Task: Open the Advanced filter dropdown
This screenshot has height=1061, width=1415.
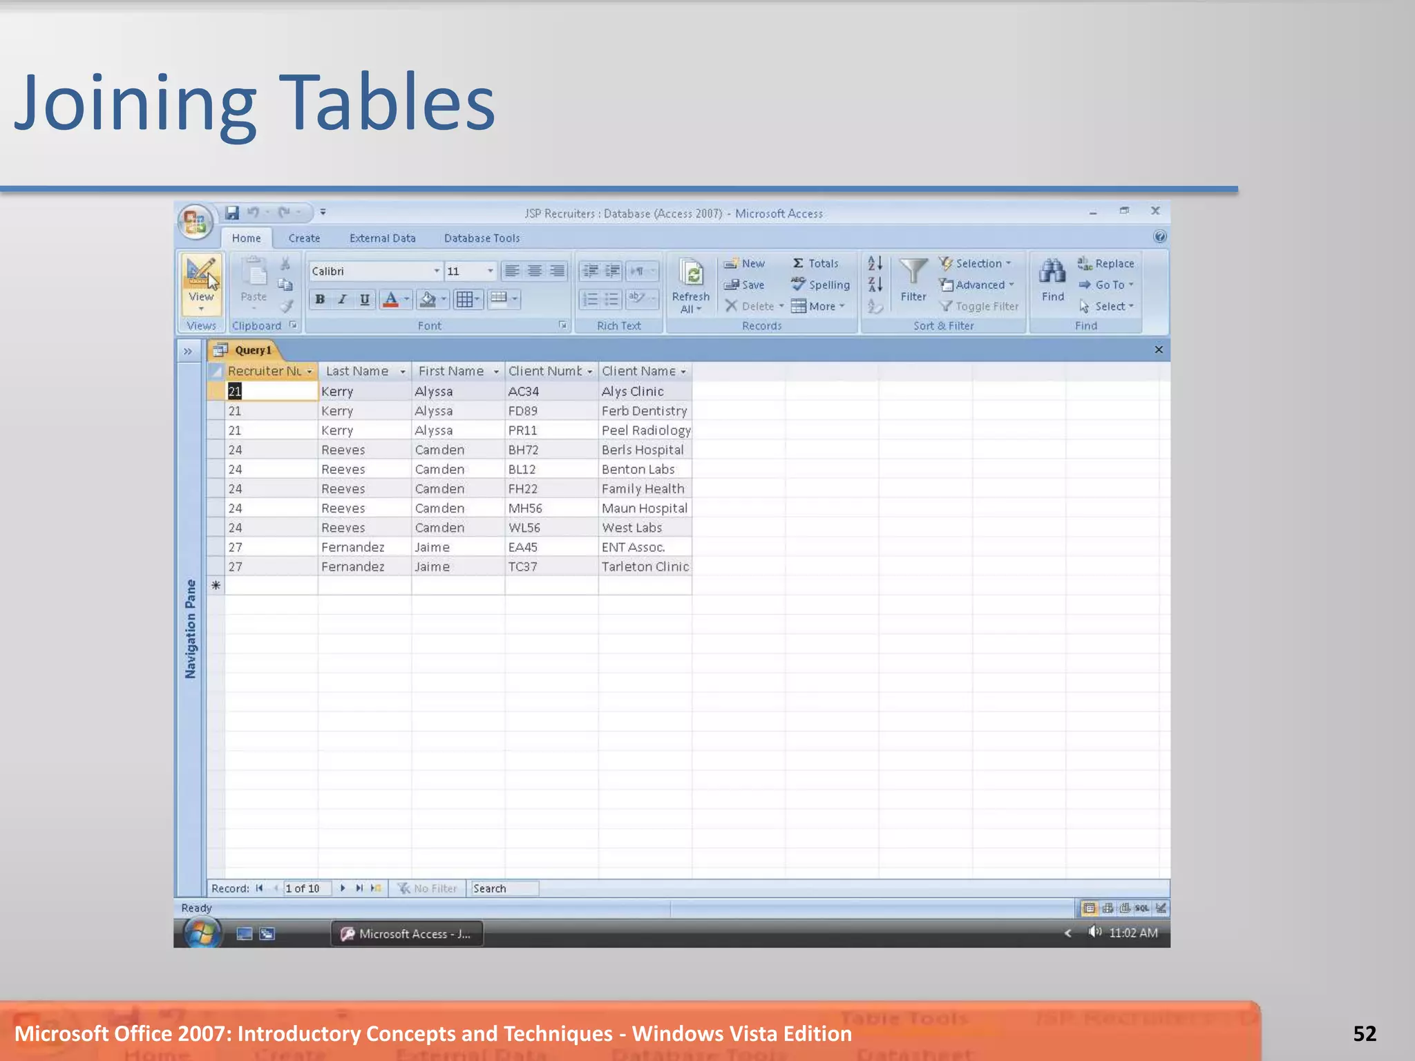Action: 976,285
